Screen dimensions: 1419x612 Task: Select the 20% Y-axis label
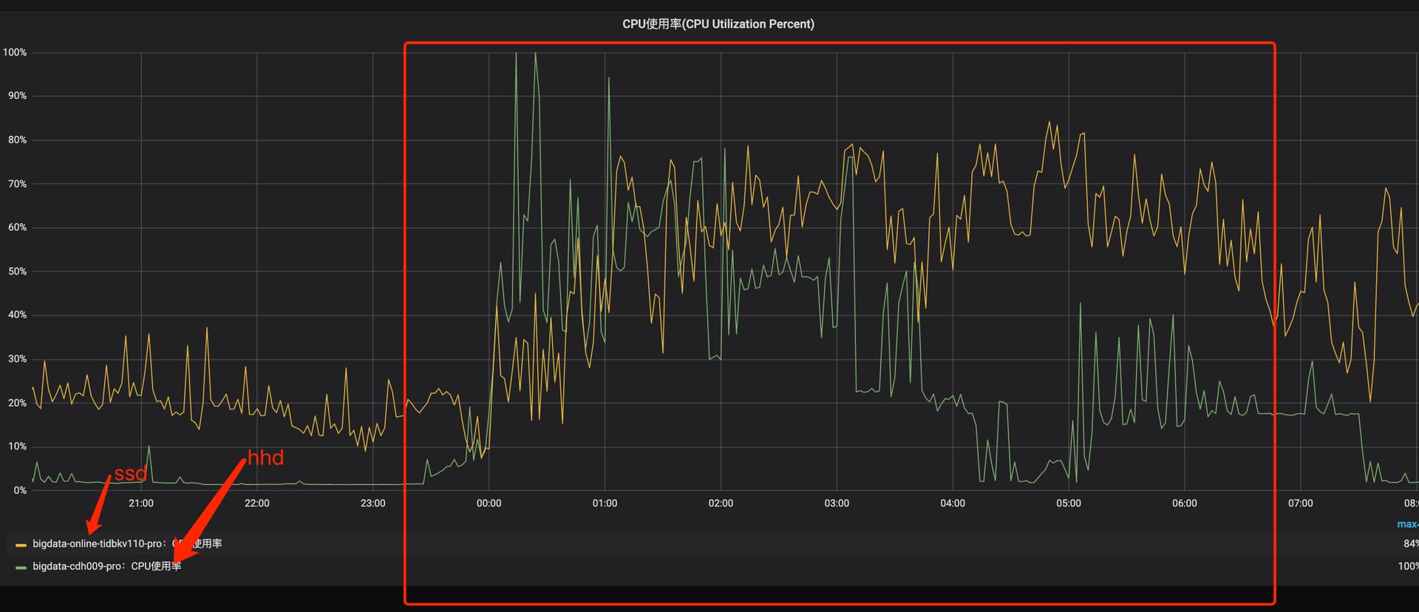tap(17, 403)
